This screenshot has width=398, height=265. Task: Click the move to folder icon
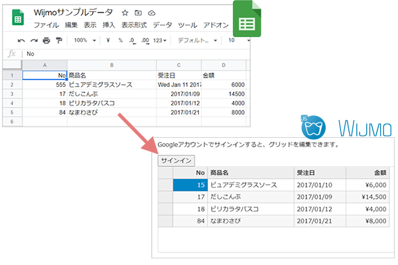pyautogui.click(x=138, y=13)
